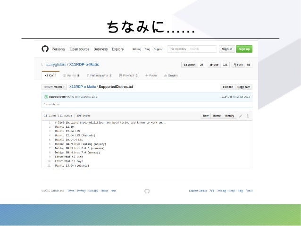Click the Watch button
The height and width of the screenshot is (226, 301).
190,65
